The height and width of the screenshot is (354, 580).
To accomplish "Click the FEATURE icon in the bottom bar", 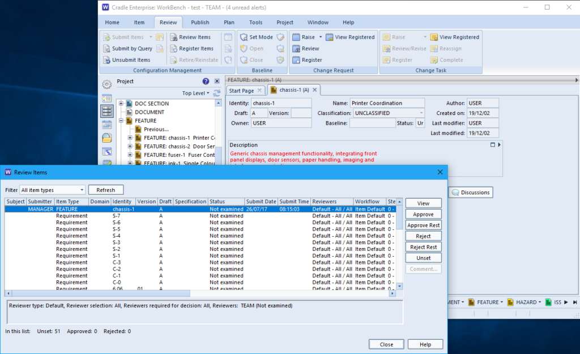I will [471, 302].
